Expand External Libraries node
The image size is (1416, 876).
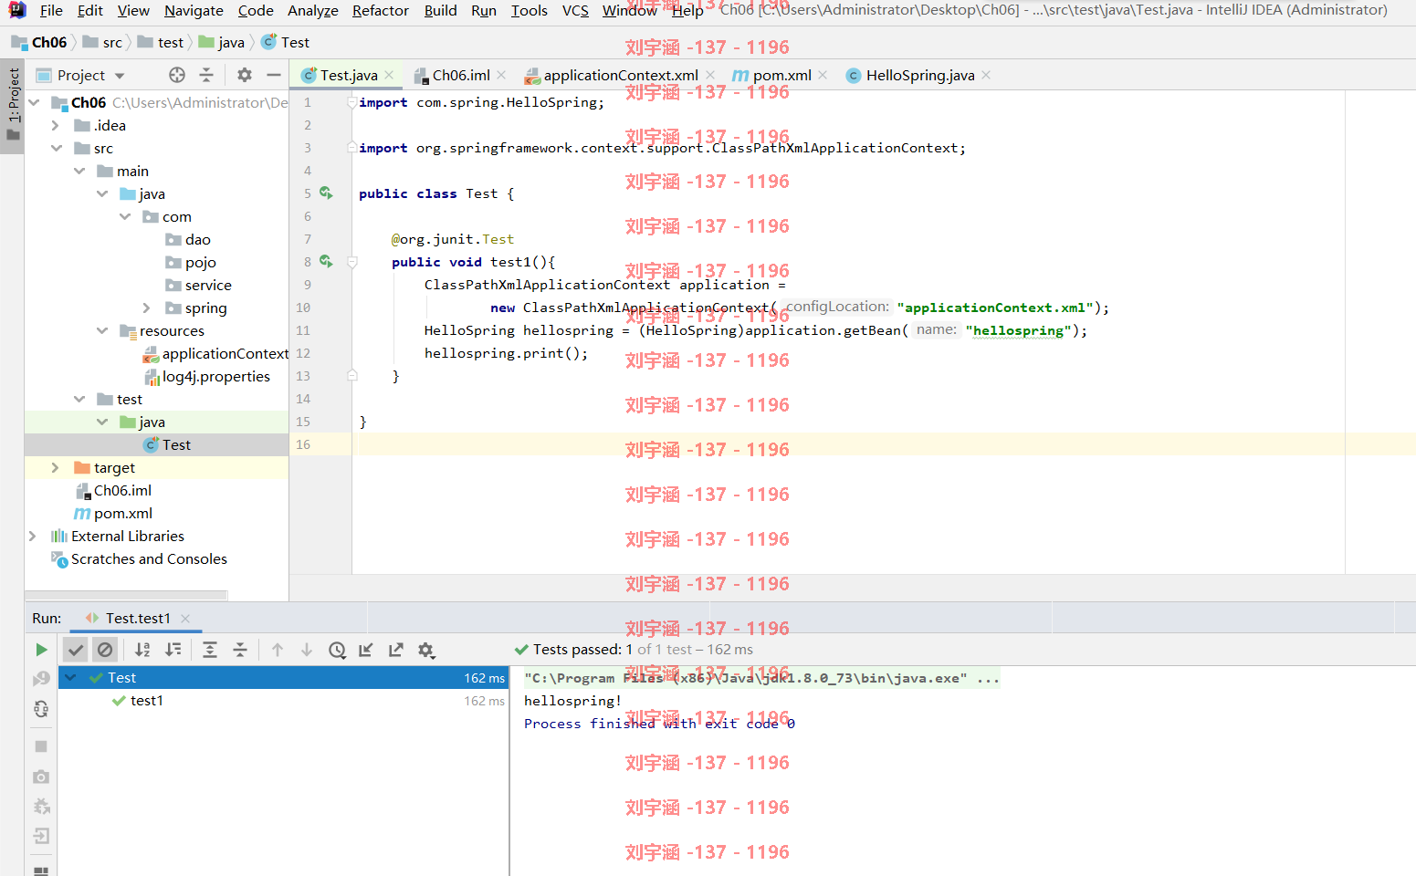(33, 536)
